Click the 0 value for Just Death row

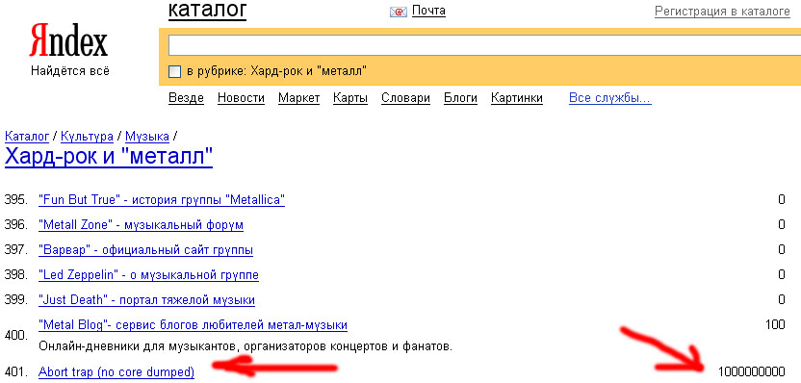782,299
